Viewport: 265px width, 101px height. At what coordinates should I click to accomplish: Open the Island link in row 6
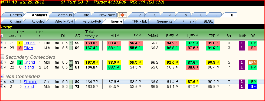coord(29,86)
